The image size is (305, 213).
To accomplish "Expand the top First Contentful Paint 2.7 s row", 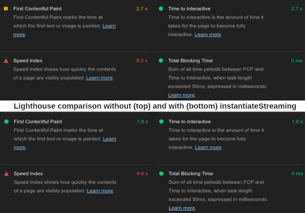I will pyautogui.click(x=75, y=21).
